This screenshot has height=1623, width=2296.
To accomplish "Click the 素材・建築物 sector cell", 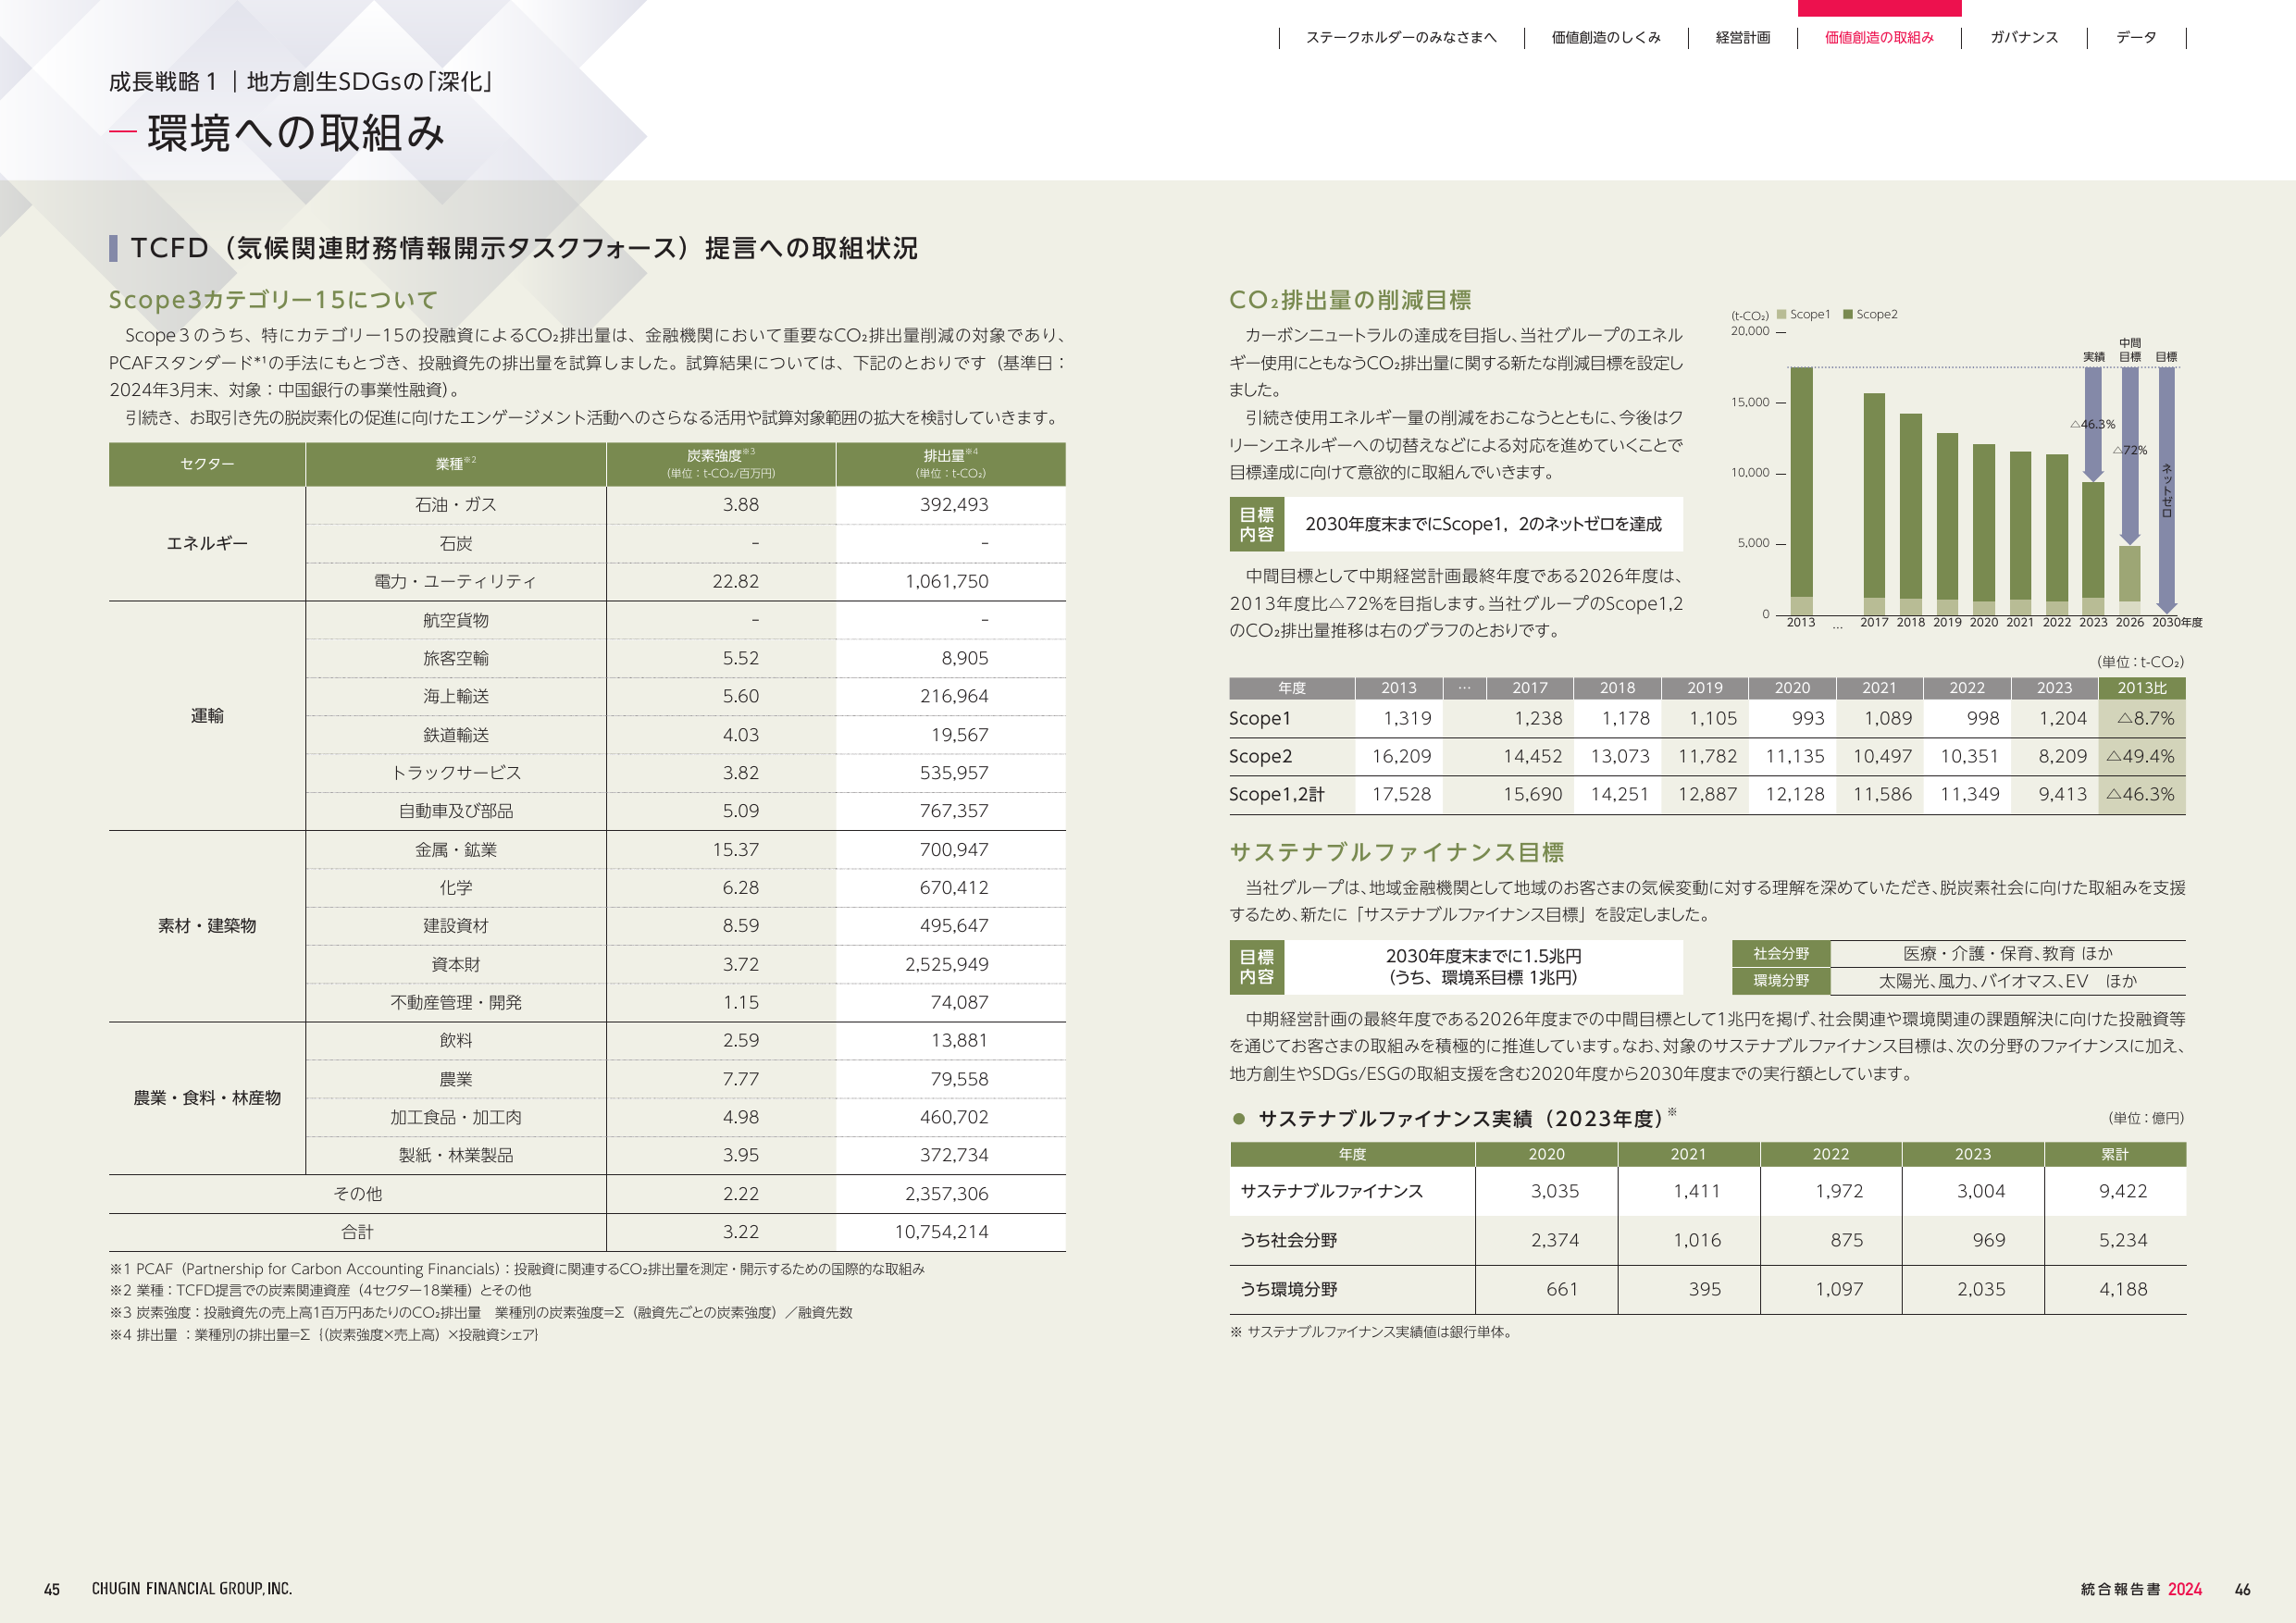I will click(x=207, y=926).
